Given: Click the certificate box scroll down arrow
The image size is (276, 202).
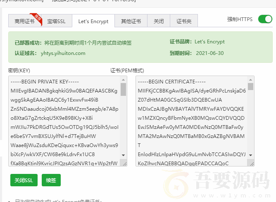Looking at the screenshot, I should coord(250,155).
